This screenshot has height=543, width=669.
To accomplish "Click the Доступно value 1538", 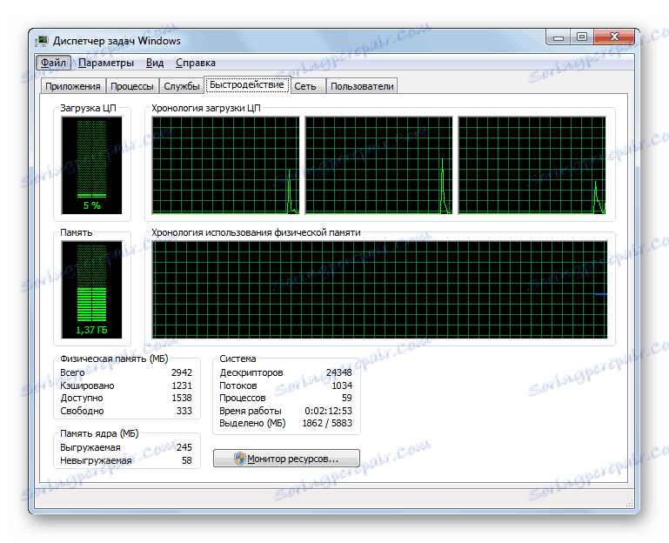I will (182, 398).
